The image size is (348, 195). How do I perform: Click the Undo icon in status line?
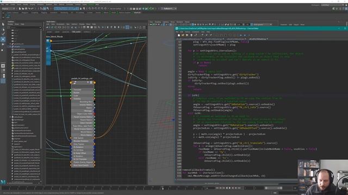[x=29, y=9]
